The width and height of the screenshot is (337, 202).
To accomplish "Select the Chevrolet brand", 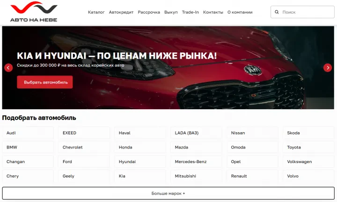I will click(x=84, y=147).
